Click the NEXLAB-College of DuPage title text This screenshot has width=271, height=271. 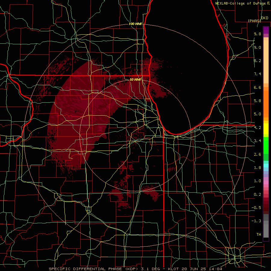click(x=240, y=3)
